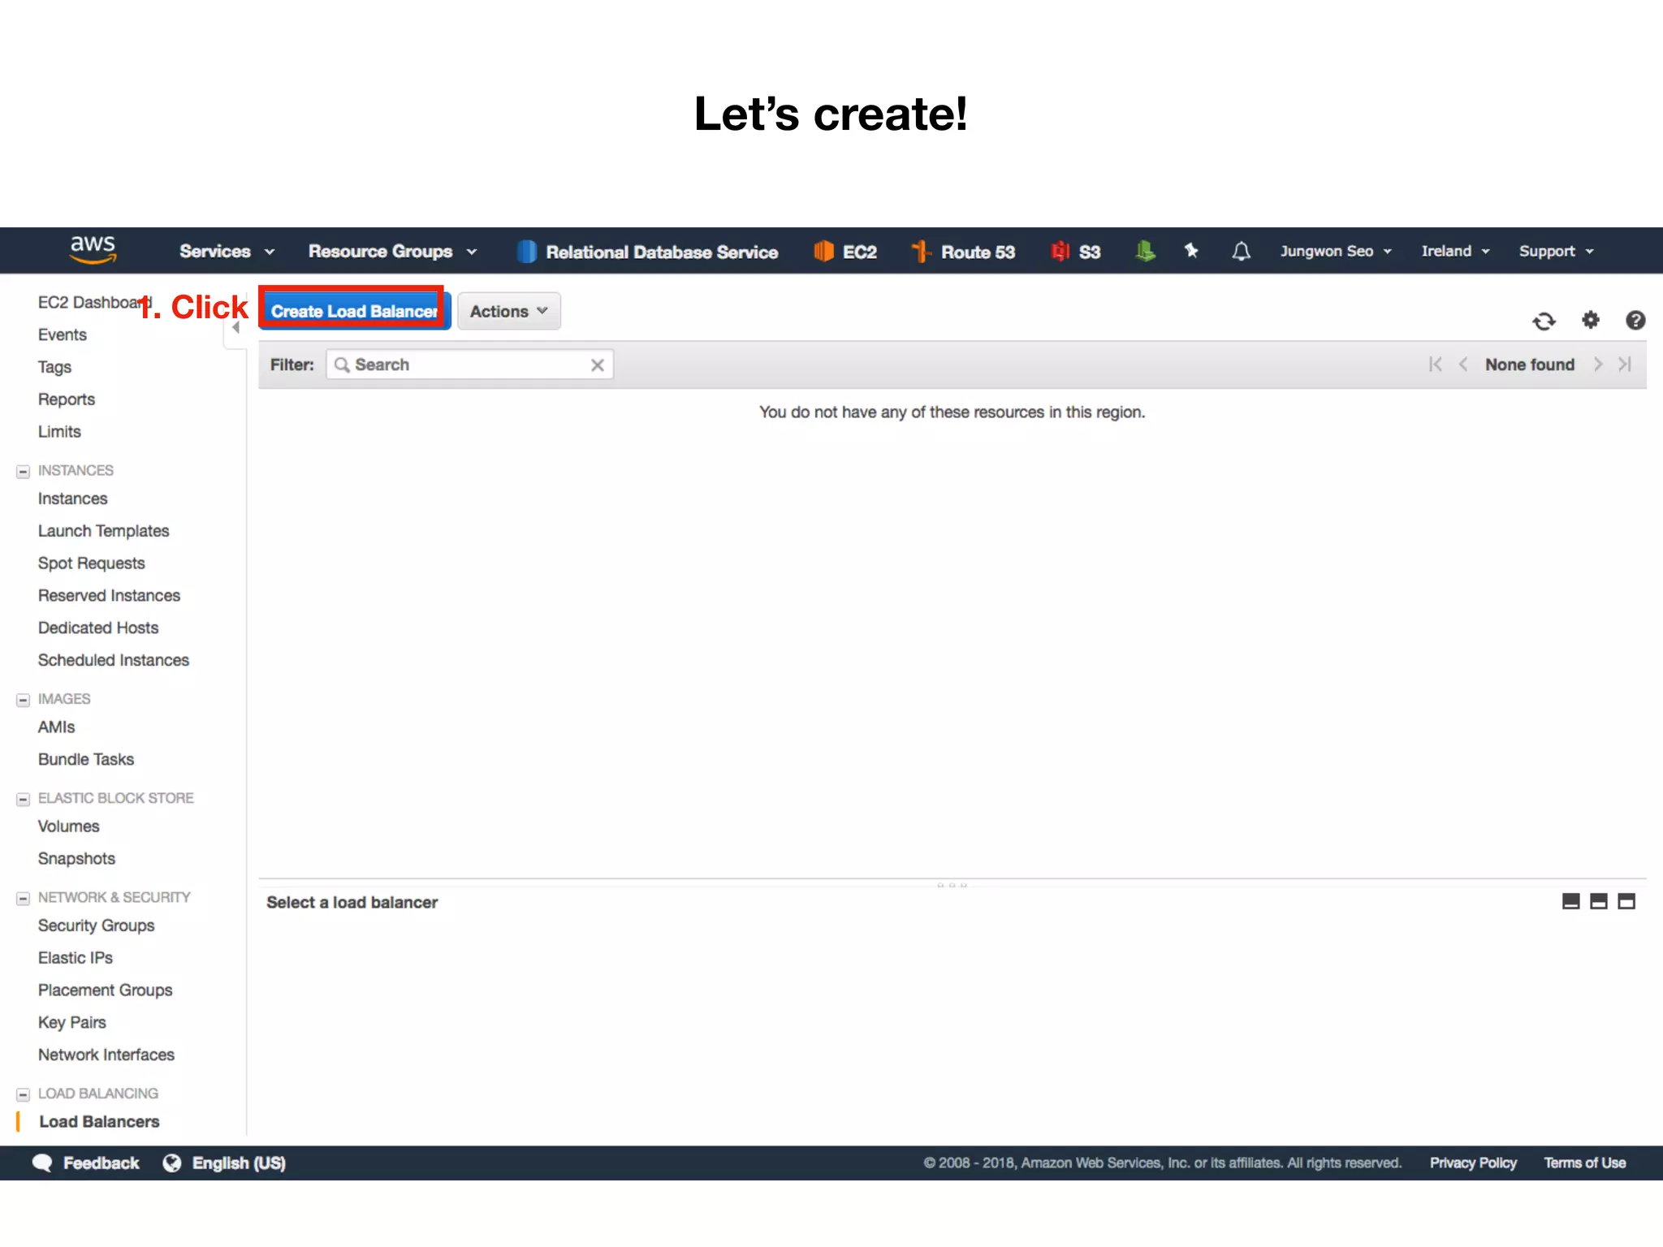Click the language globe icon
The width and height of the screenshot is (1663, 1247).
pos(172,1163)
